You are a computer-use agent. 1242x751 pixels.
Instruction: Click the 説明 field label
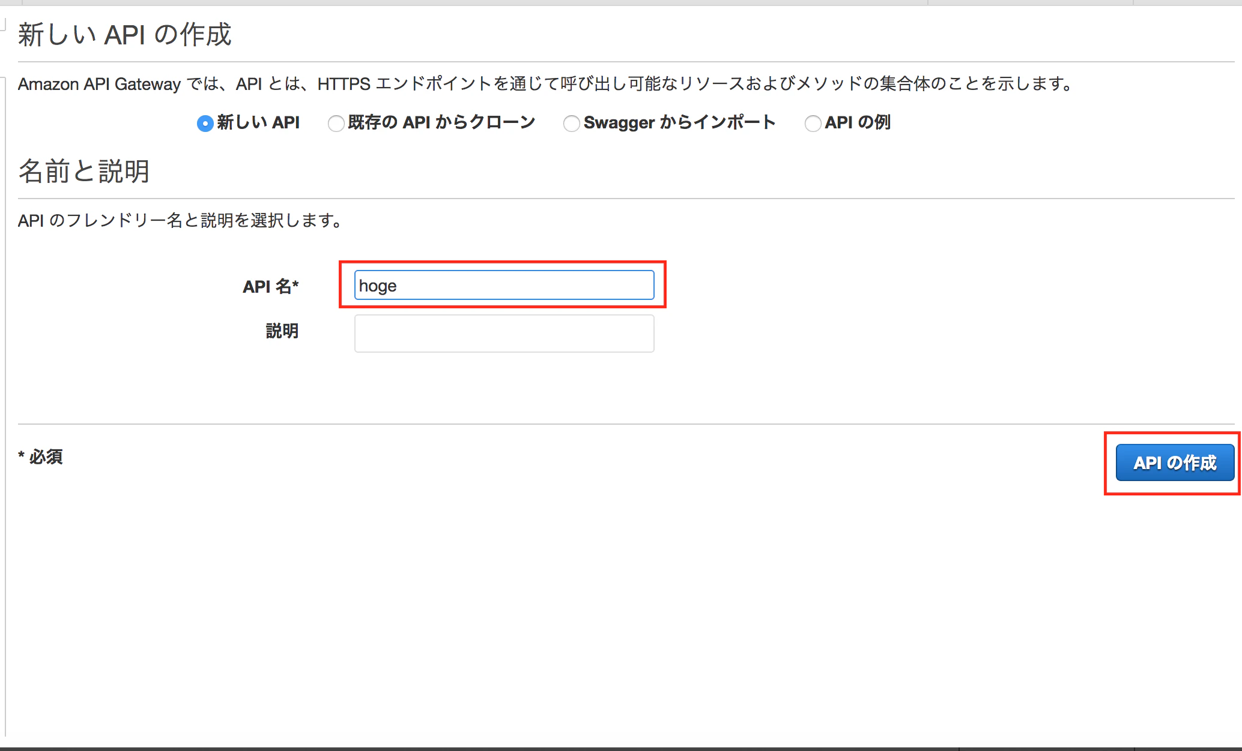[282, 331]
